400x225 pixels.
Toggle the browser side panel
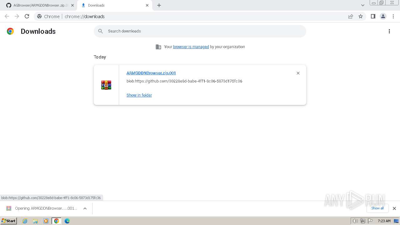373,16
